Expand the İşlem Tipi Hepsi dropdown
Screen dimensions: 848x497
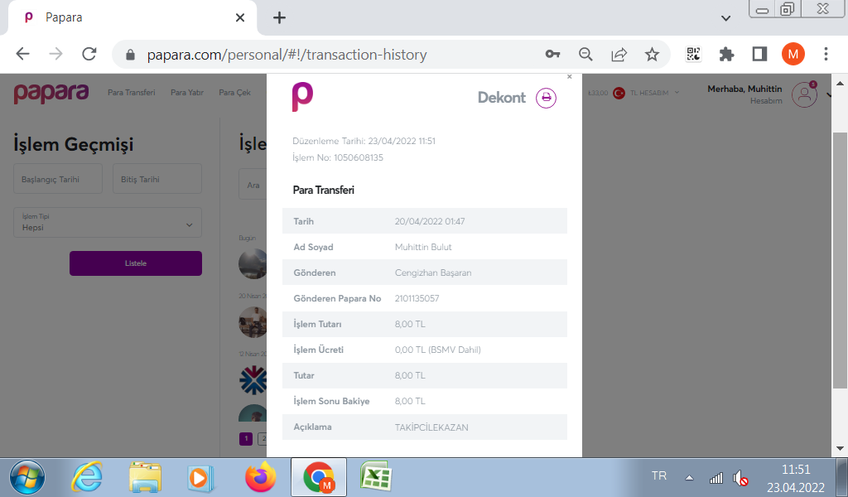click(x=108, y=222)
